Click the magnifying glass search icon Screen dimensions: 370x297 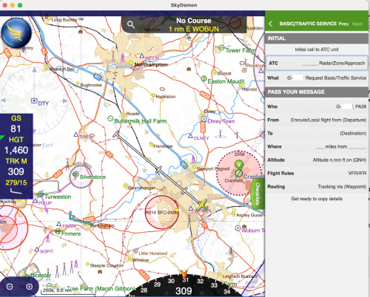tap(131, 24)
